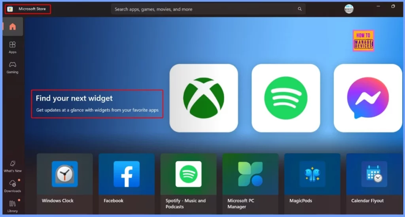This screenshot has width=405, height=217.
Task: Open the Gaming section
Action: [x=12, y=68]
